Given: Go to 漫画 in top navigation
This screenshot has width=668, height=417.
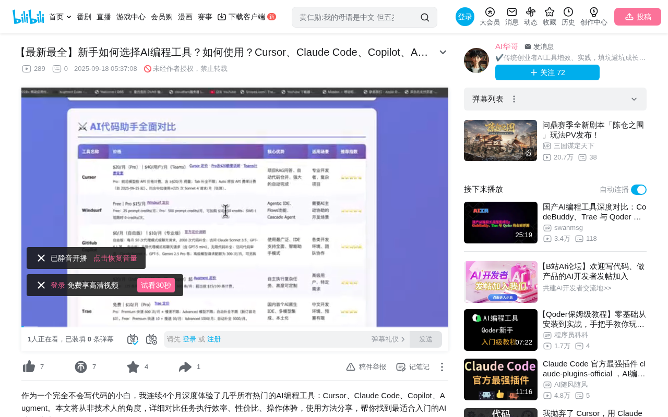Looking at the screenshot, I should (185, 17).
